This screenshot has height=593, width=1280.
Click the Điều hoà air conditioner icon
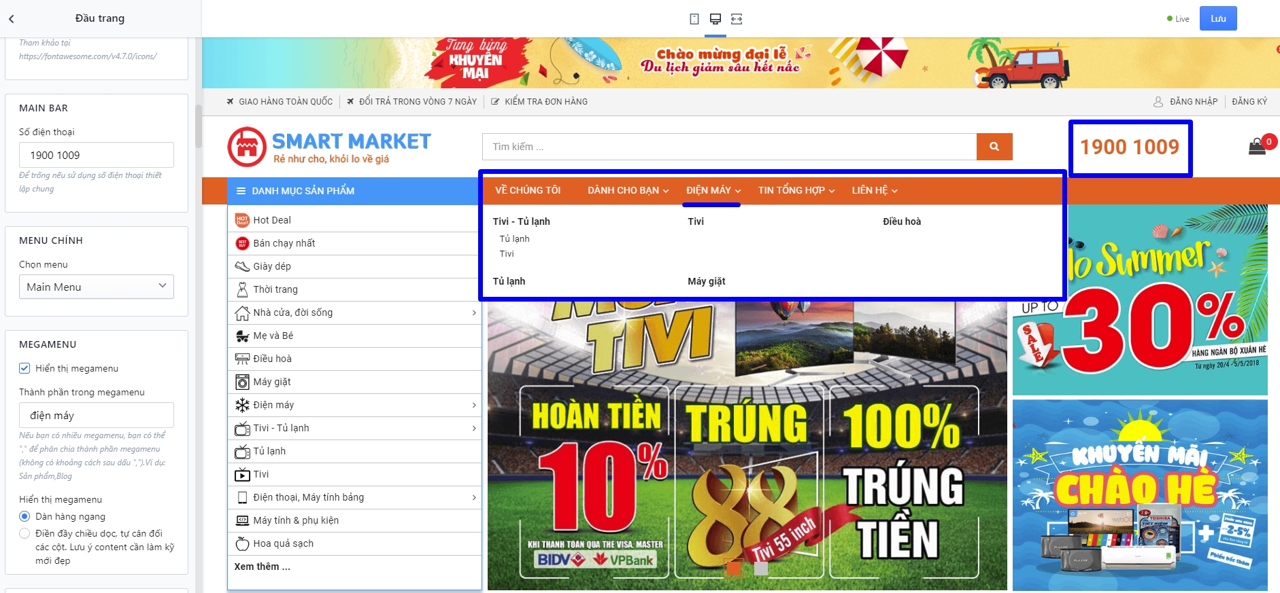242,359
